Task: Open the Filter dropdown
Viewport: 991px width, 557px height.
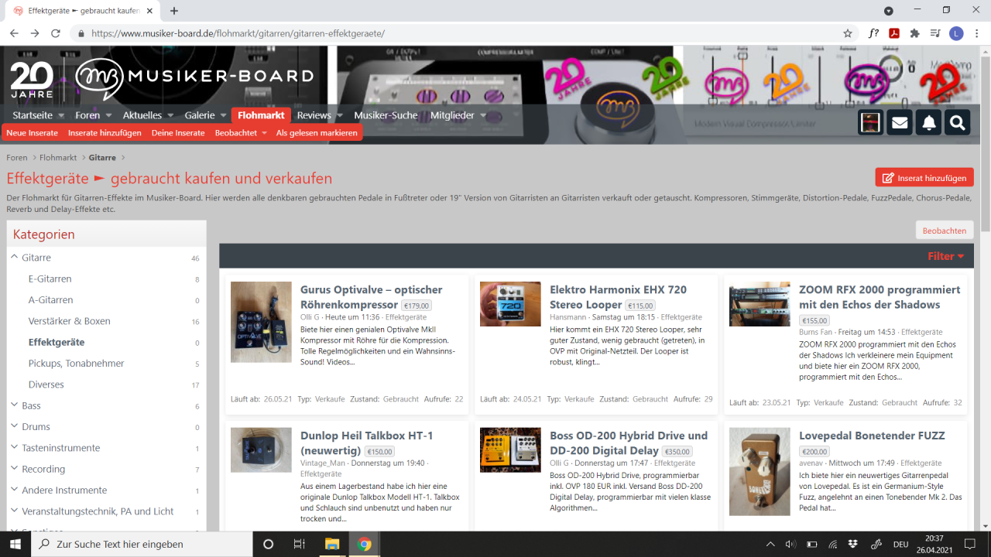Action: 946,256
